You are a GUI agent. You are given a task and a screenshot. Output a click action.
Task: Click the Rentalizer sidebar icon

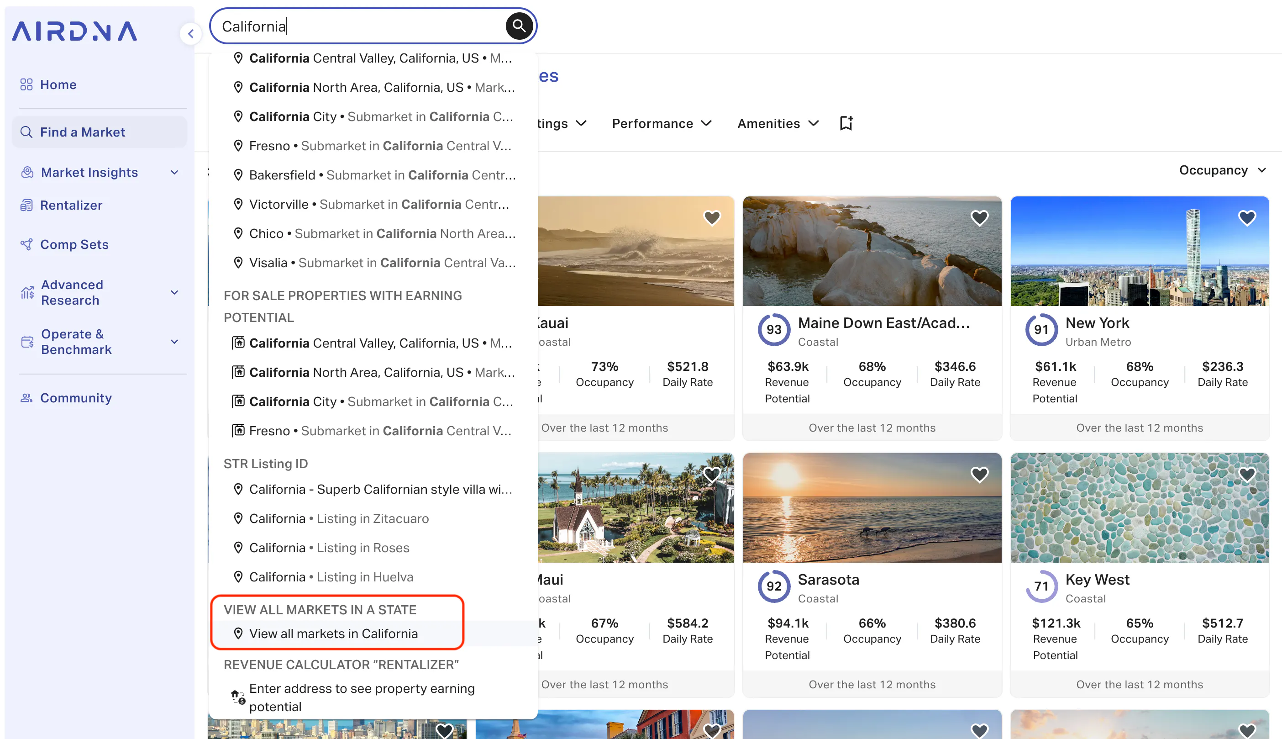26,205
